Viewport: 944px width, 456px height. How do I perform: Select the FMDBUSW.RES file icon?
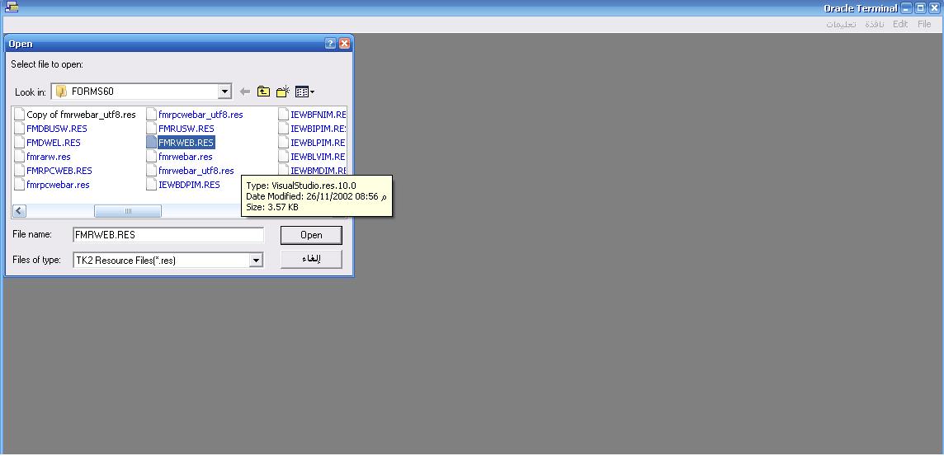pos(20,129)
